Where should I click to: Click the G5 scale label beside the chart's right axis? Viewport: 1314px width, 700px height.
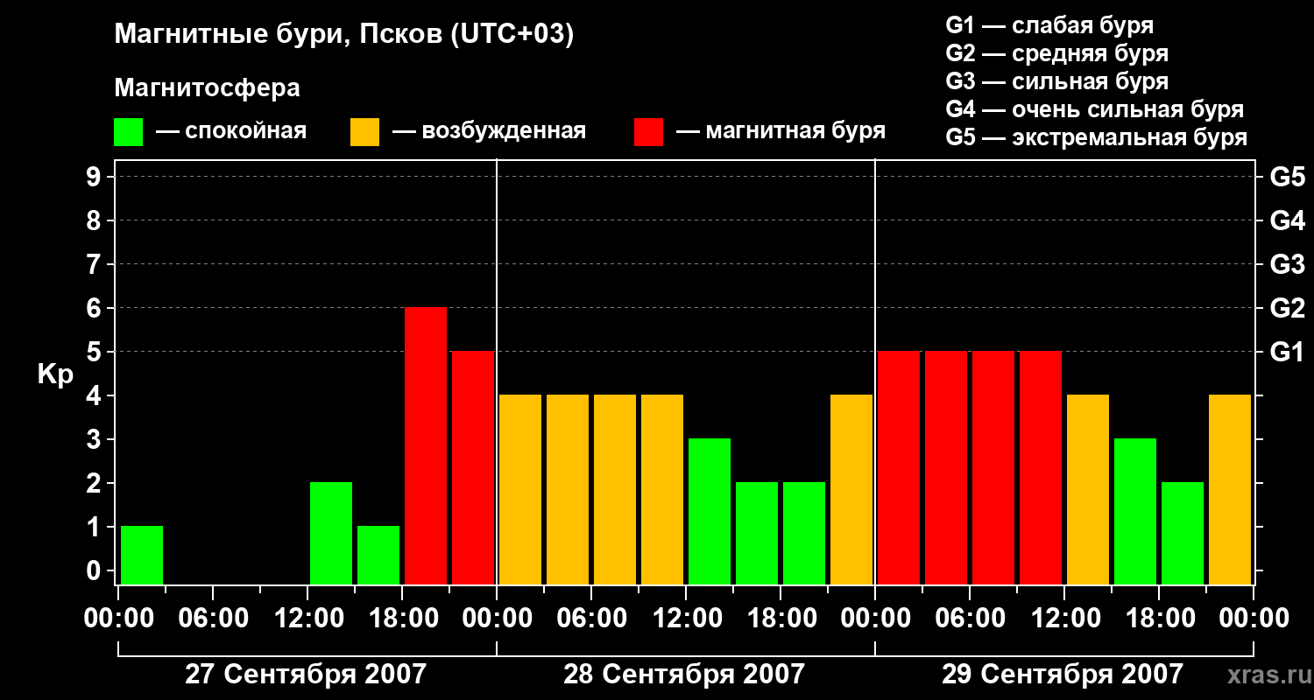[1288, 177]
